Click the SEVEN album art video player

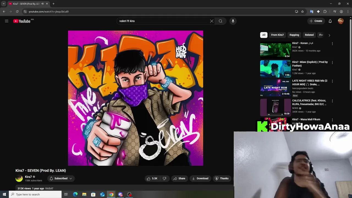tap(136, 98)
